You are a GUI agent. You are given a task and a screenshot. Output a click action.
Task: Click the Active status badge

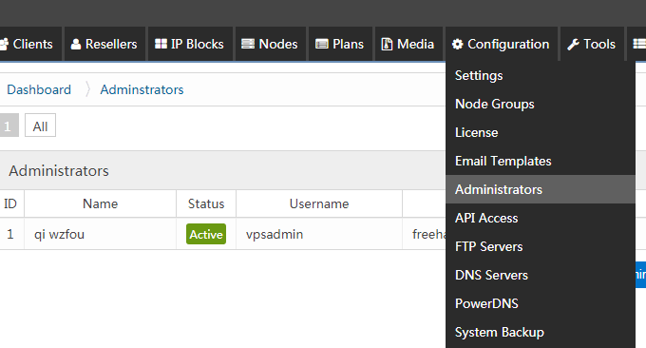(x=206, y=234)
